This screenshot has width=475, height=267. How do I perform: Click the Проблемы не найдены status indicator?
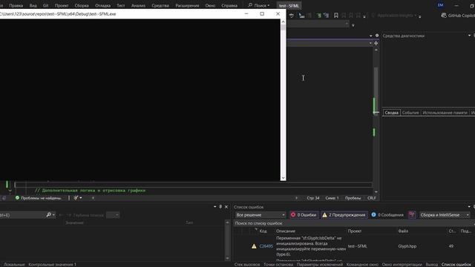coord(39,198)
